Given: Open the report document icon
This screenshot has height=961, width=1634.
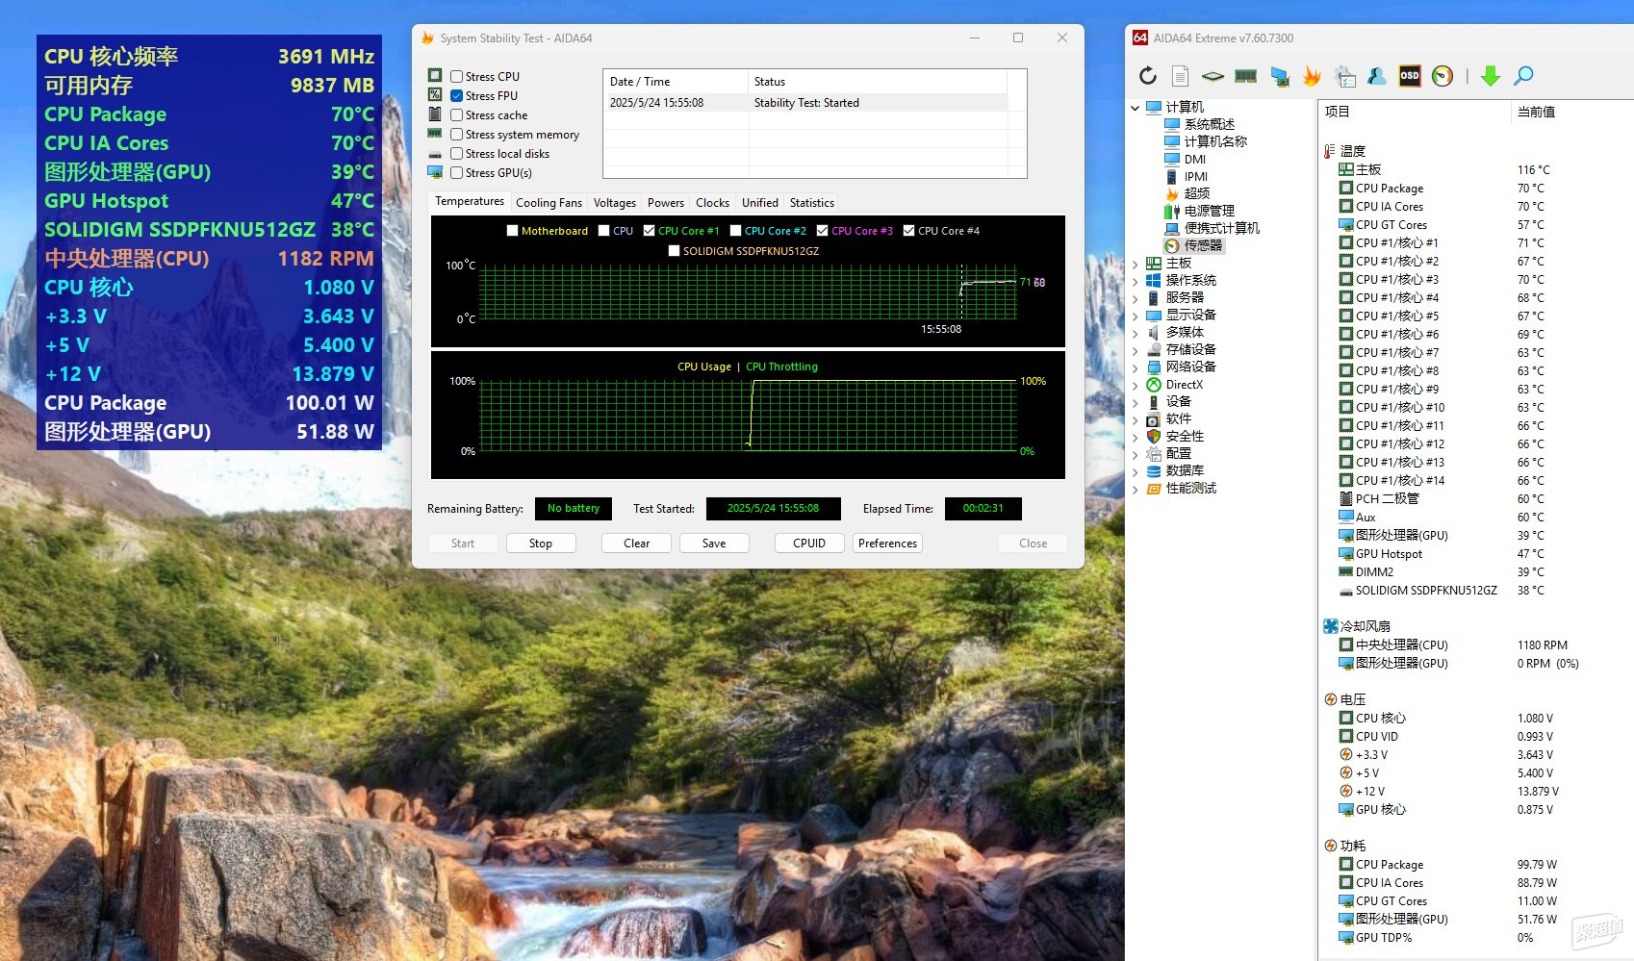Looking at the screenshot, I should (x=1181, y=76).
